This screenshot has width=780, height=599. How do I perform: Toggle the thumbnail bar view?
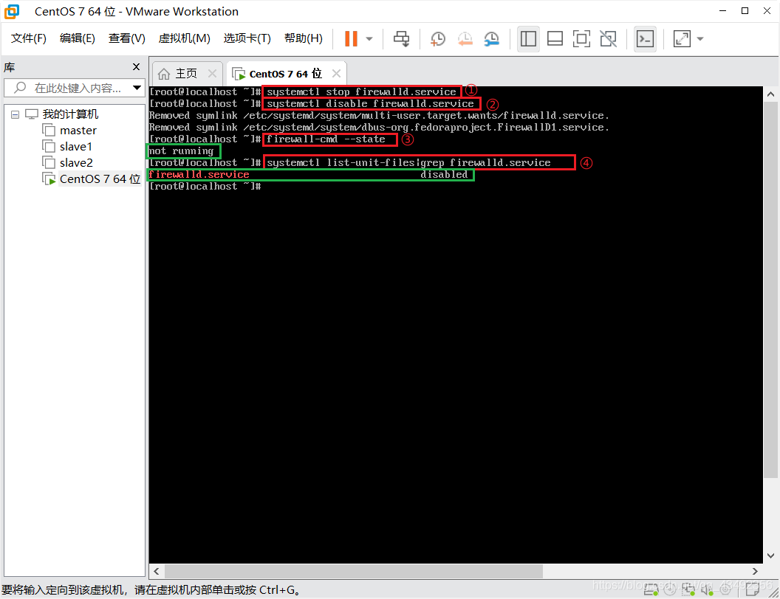[555, 39]
